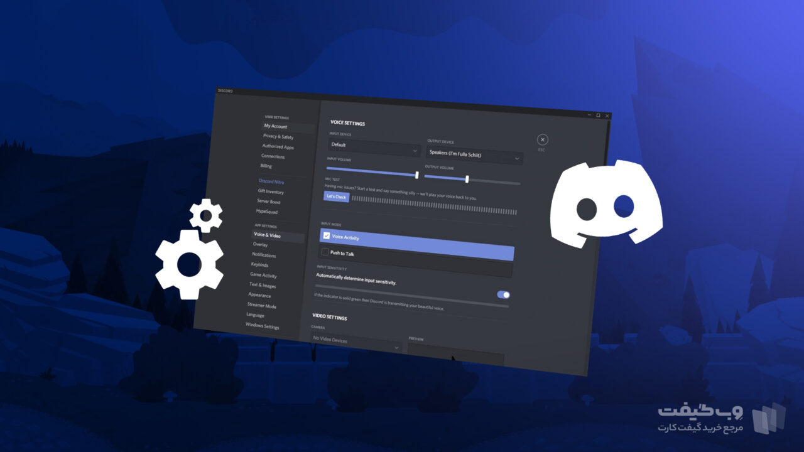The width and height of the screenshot is (804, 452).
Task: Open Windows Settings entry
Action: pos(263,326)
